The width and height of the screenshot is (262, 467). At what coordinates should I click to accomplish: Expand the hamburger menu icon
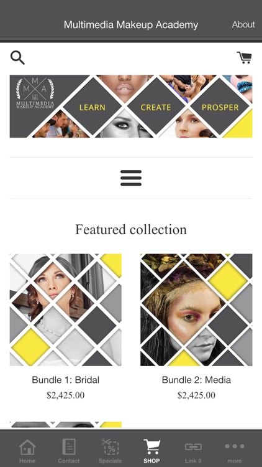coord(131,178)
